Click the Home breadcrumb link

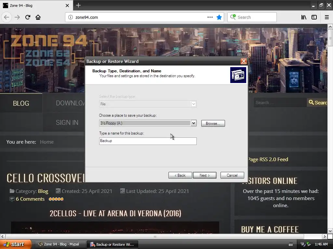(x=47, y=142)
